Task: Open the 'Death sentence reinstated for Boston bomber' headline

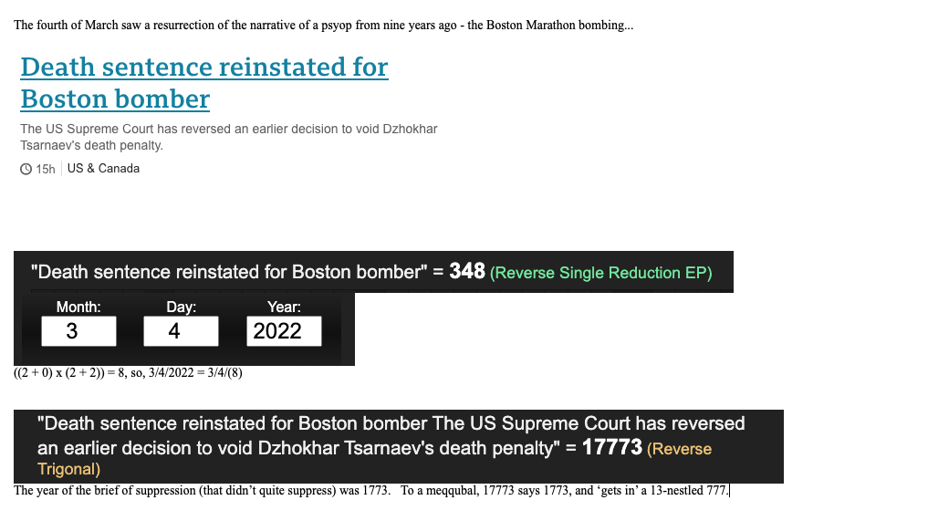Action: (203, 82)
